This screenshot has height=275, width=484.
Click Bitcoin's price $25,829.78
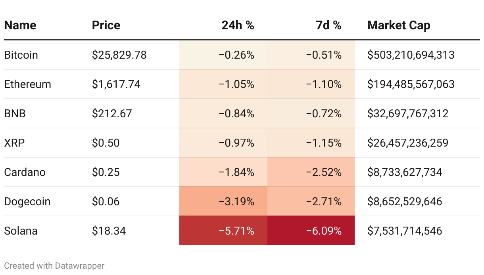[x=119, y=55]
